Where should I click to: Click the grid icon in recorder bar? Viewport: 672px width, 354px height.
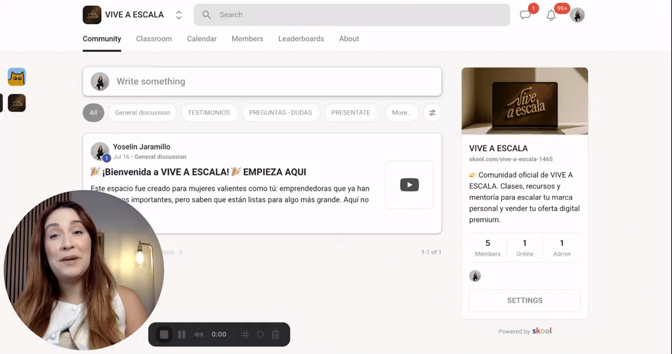(x=245, y=334)
